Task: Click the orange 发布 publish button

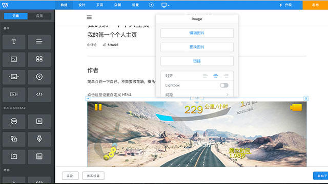Action: click(315, 5)
